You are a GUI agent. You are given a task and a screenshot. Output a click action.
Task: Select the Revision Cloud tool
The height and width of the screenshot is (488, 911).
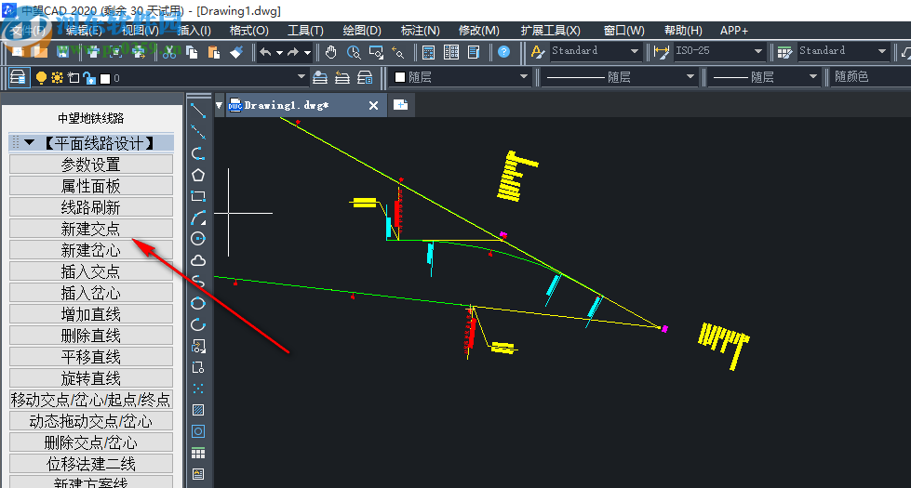click(198, 260)
